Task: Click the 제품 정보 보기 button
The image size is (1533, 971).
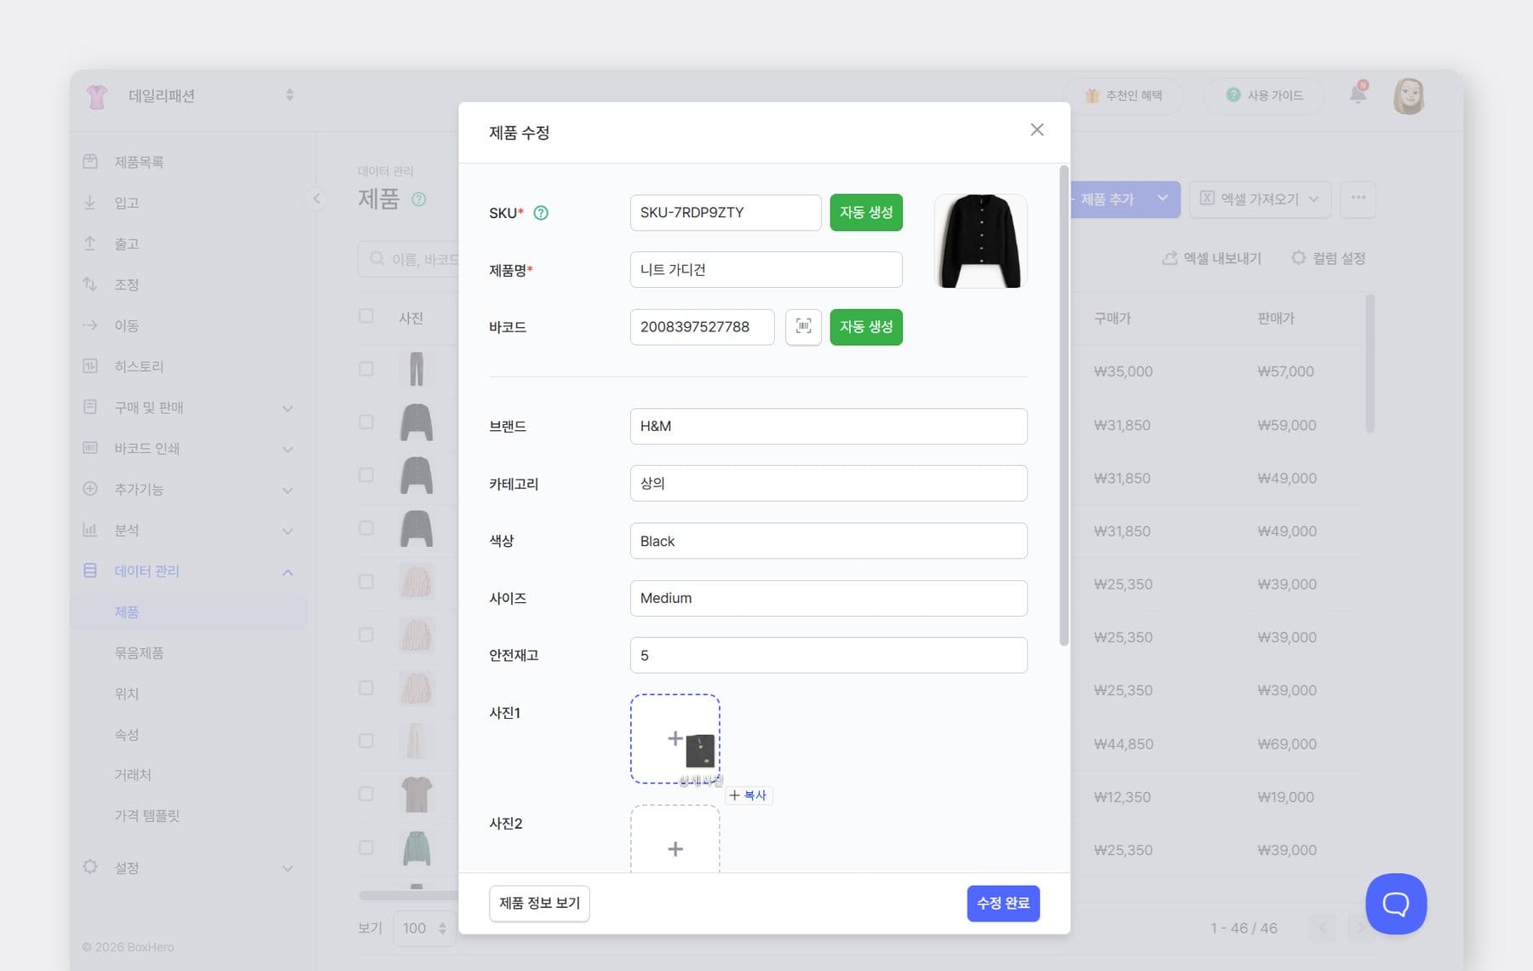Action: tap(539, 903)
